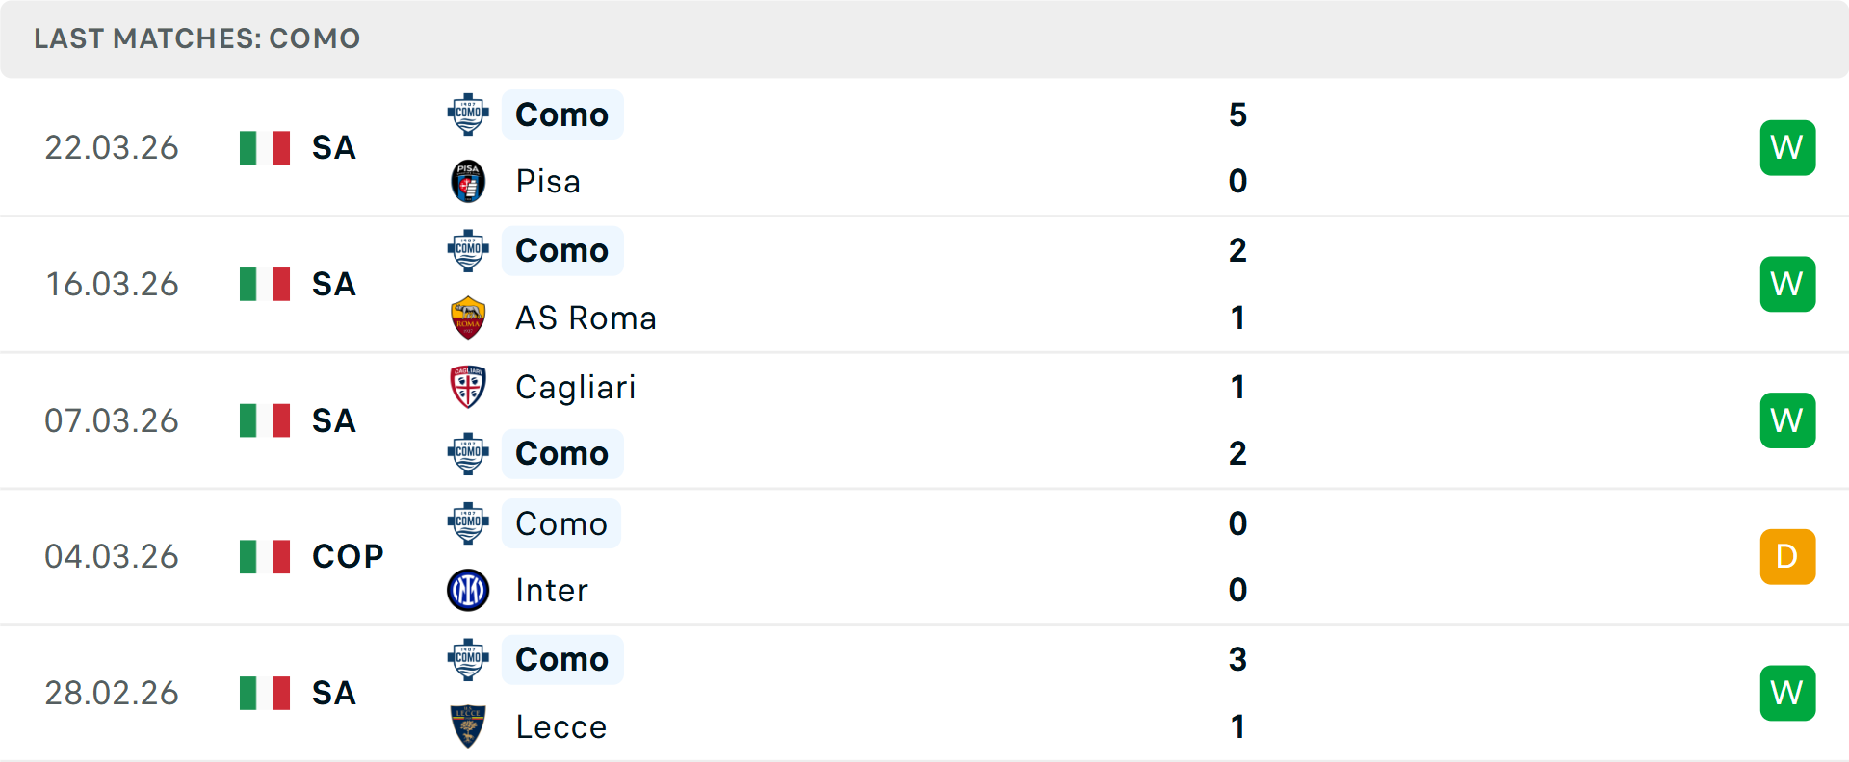Select the Lecce team crest

(468, 726)
